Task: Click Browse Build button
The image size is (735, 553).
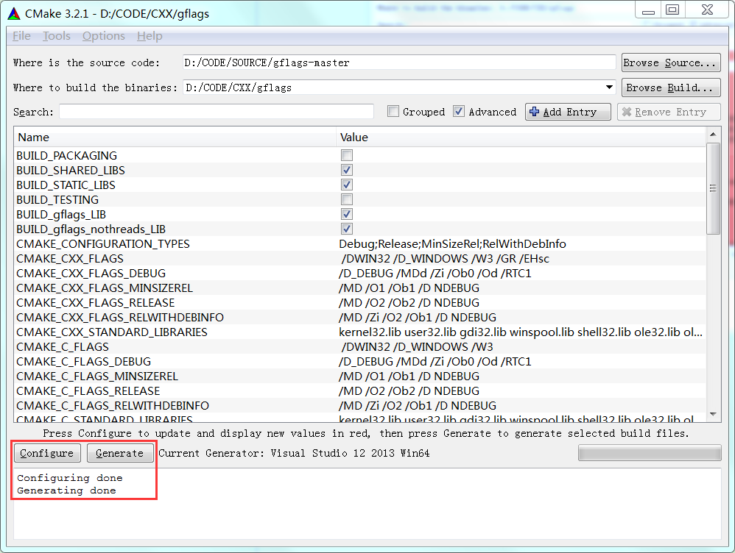Action: [x=671, y=88]
